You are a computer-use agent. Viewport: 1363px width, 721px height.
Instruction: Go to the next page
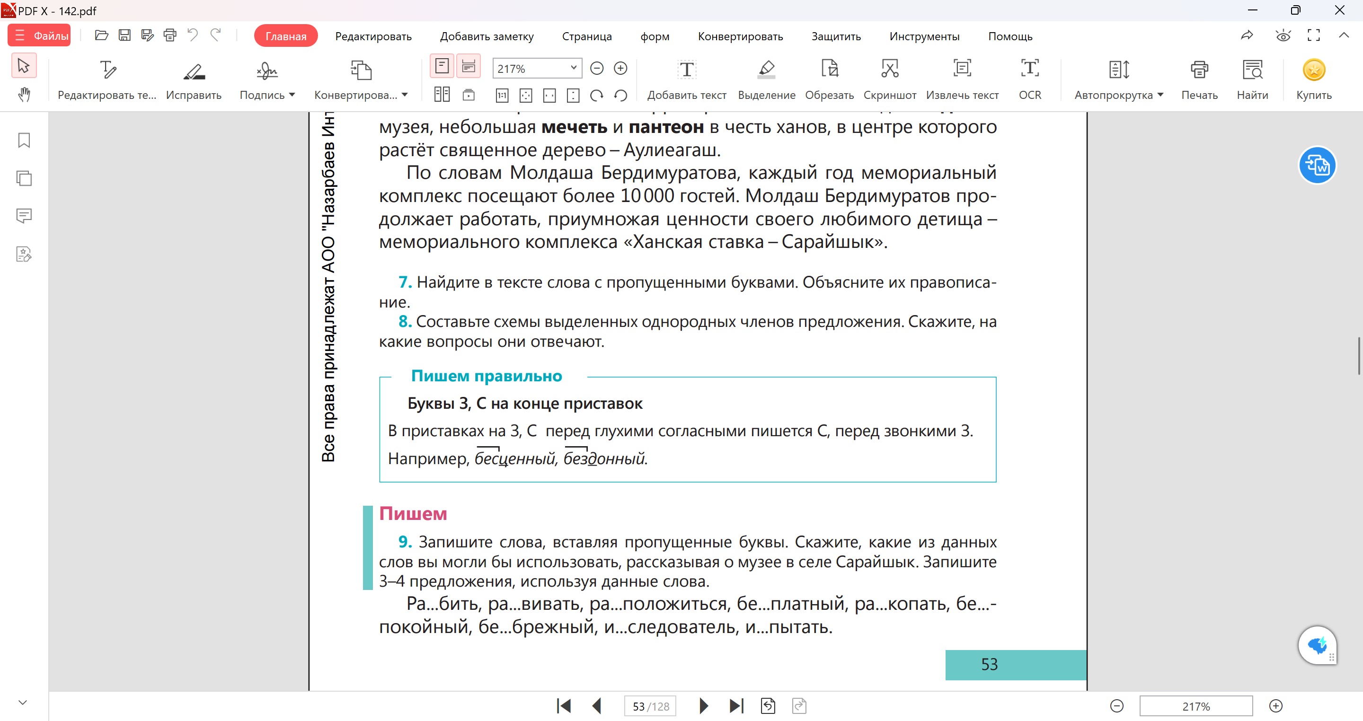[703, 706]
